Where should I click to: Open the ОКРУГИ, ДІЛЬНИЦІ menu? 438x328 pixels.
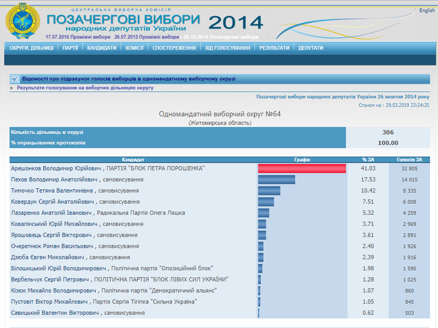(31, 48)
